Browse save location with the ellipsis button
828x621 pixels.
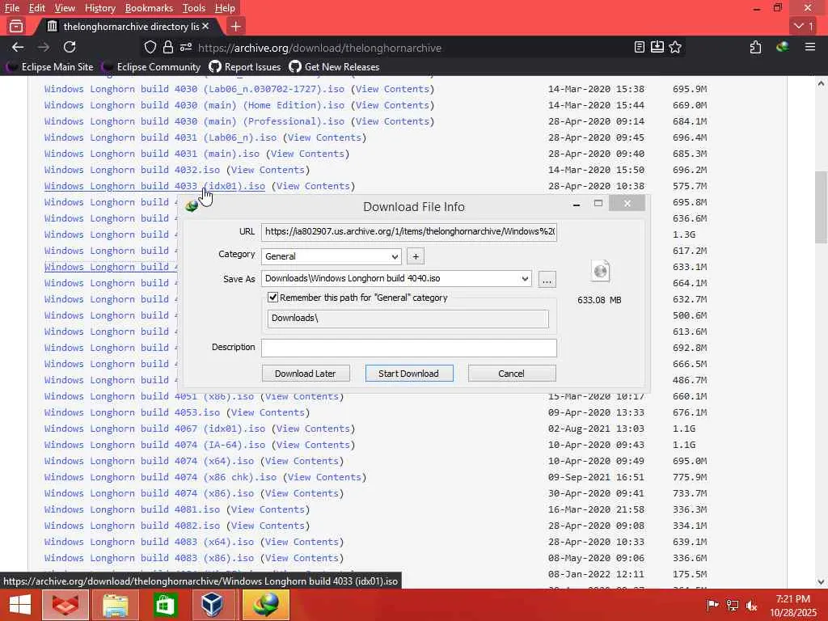pyautogui.click(x=547, y=279)
